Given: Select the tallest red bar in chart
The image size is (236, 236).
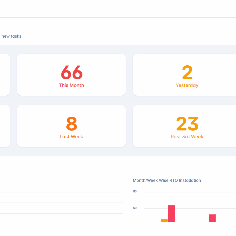Looking at the screenshot, I should click(172, 213).
